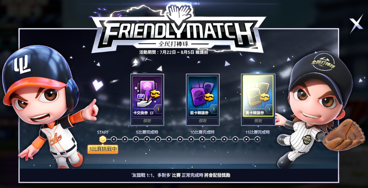Click the 15比賽完成時 milestone label
The width and height of the screenshot is (368, 188).
tap(257, 132)
